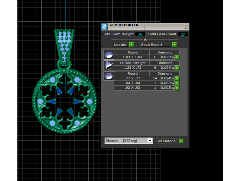Collapse the panel with the round expander handle

click(x=145, y=40)
